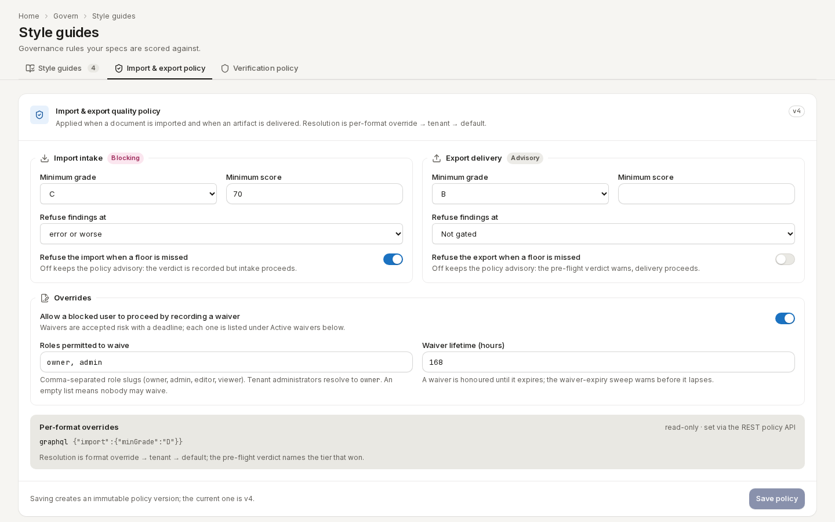Click the Export delivery upload icon
The height and width of the screenshot is (522, 835).
click(437, 158)
